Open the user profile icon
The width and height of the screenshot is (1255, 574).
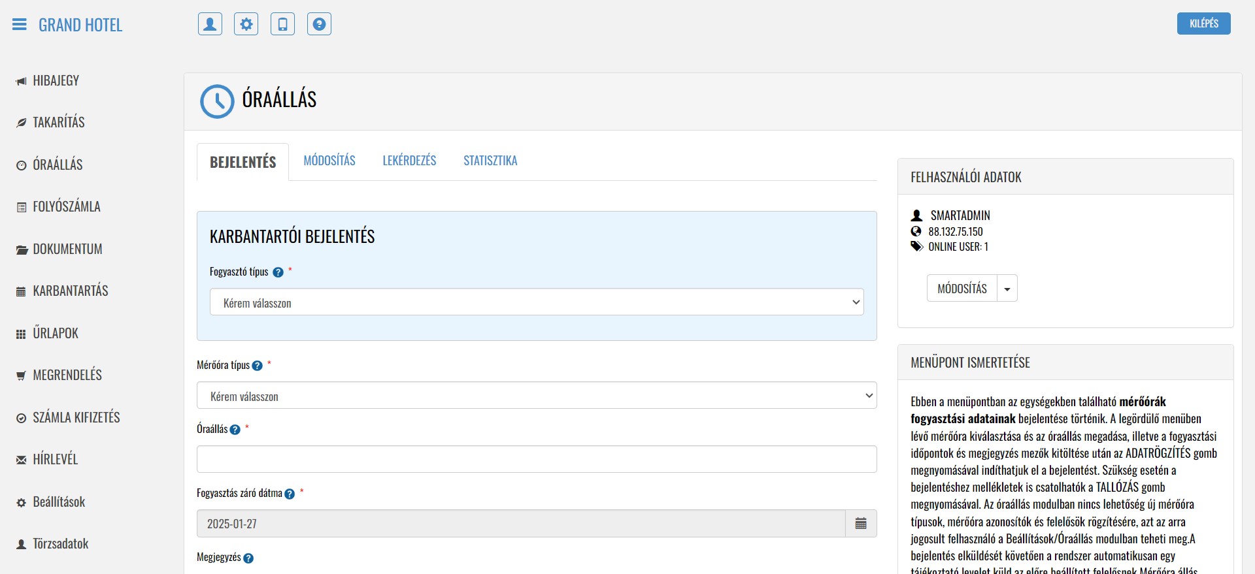210,24
